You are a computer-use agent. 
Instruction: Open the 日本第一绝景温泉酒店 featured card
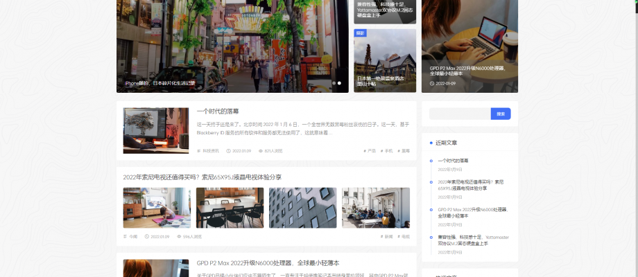[385, 60]
